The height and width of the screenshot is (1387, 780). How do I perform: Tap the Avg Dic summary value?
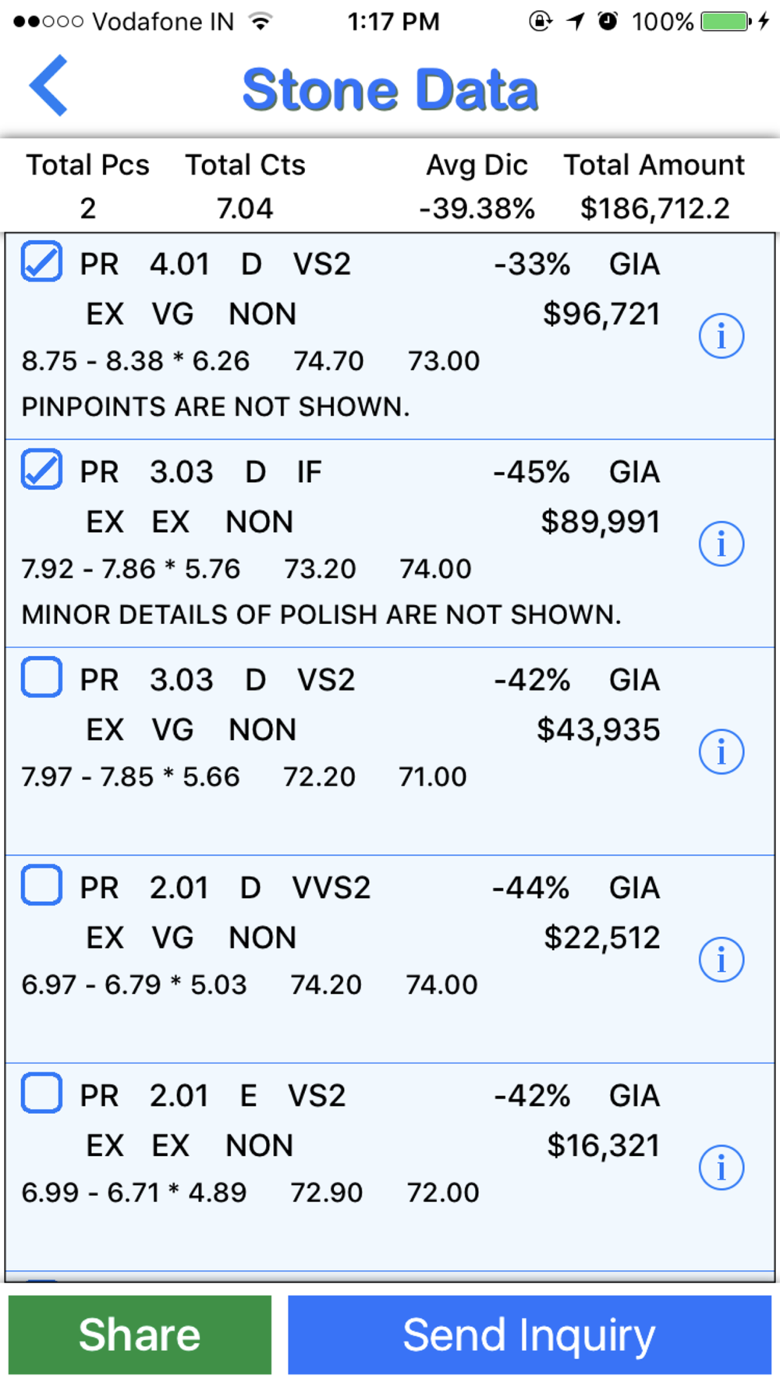tap(477, 208)
